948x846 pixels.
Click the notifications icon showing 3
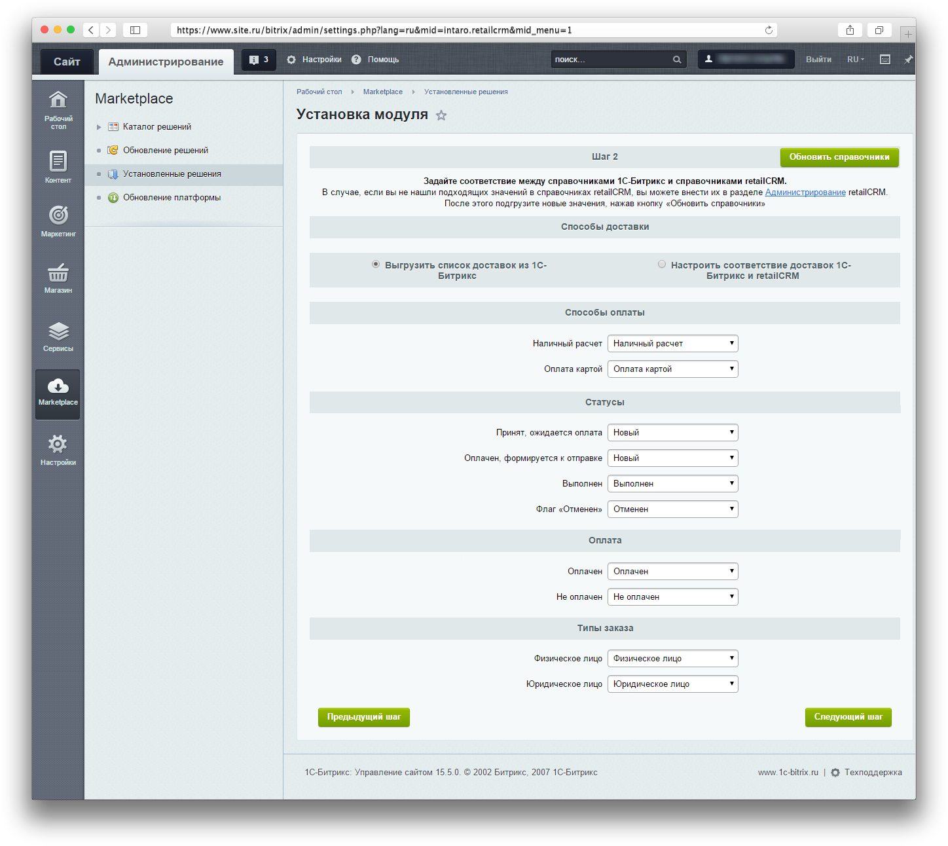coord(259,60)
